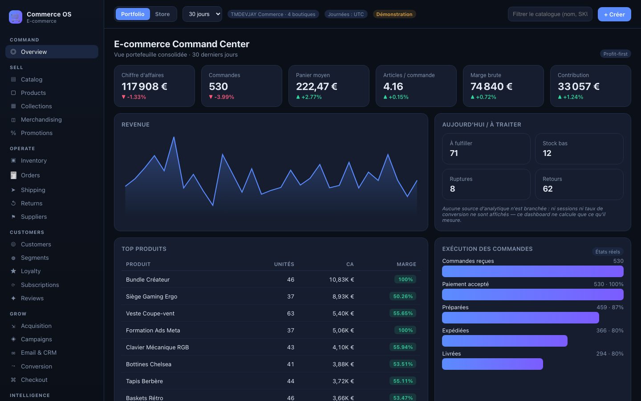Switch to the Store view tab
The width and height of the screenshot is (641, 401).
(162, 14)
